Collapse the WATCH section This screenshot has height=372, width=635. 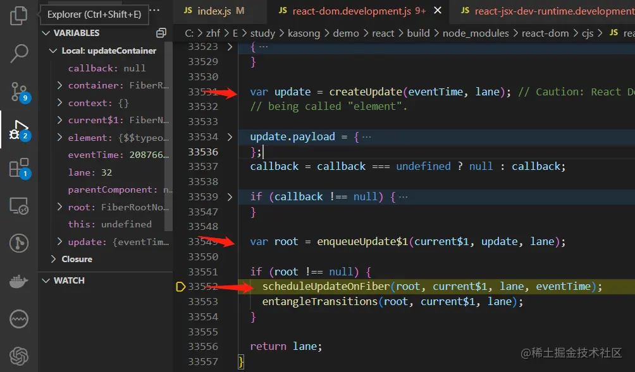[46, 280]
